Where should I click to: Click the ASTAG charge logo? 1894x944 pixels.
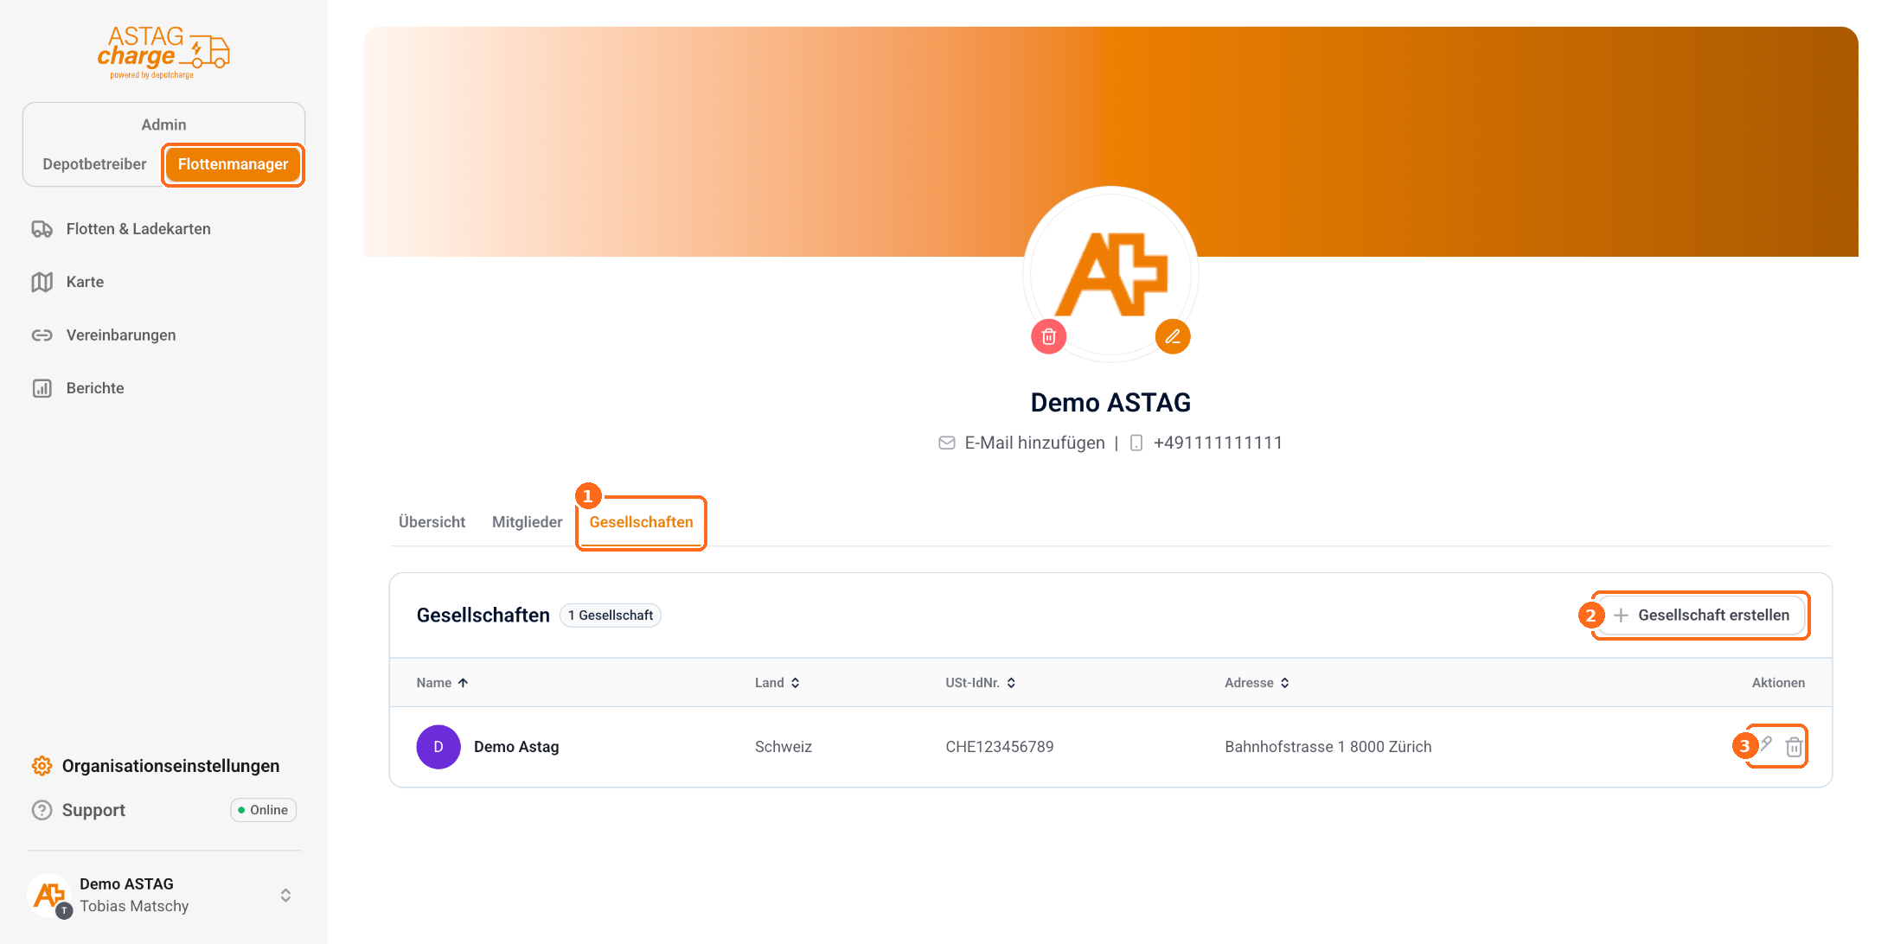click(163, 53)
